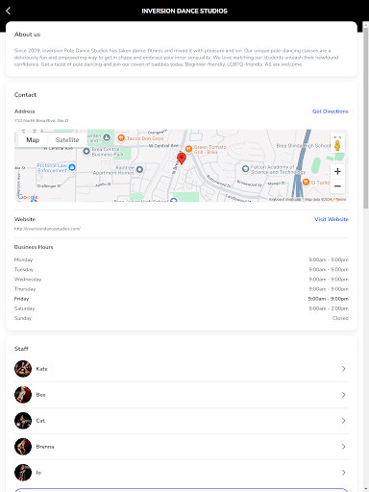369x492 pixels.
Task: Expand Brenna's row chevron
Action: pos(343,447)
